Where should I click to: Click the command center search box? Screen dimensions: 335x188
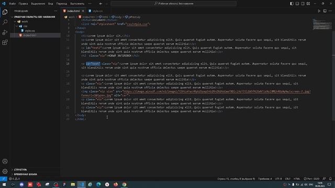click(x=174, y=4)
